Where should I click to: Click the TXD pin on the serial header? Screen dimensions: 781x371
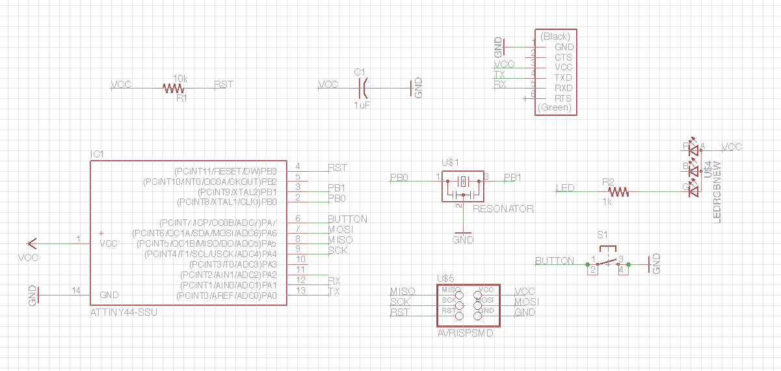click(x=563, y=77)
